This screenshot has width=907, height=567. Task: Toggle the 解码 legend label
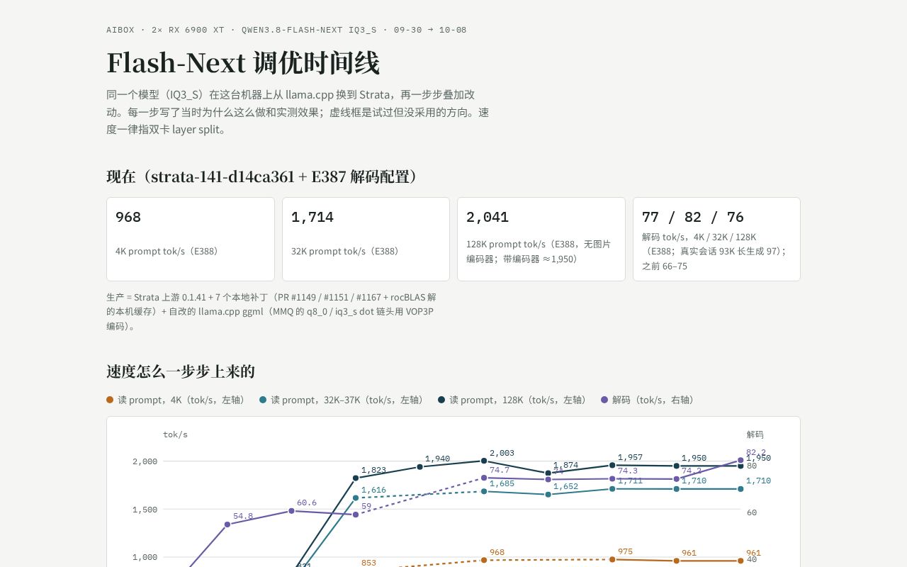click(x=653, y=400)
